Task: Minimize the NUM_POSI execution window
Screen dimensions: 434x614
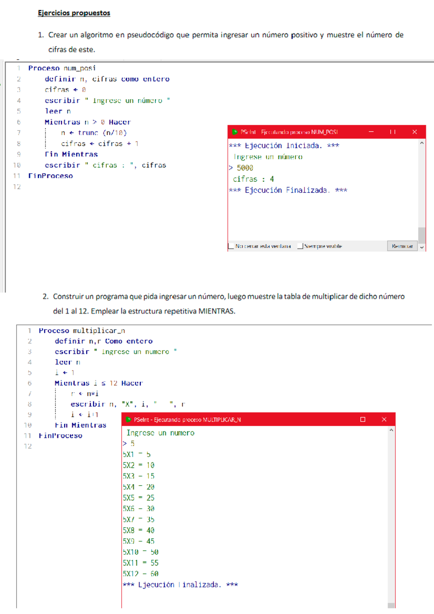Action: click(371, 132)
